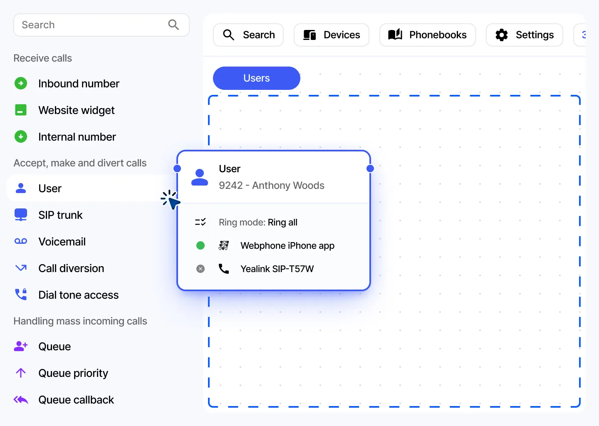Screen dimensions: 599x426
Task: Click '9242 - Anthony Woods' on the card
Action: click(272, 186)
